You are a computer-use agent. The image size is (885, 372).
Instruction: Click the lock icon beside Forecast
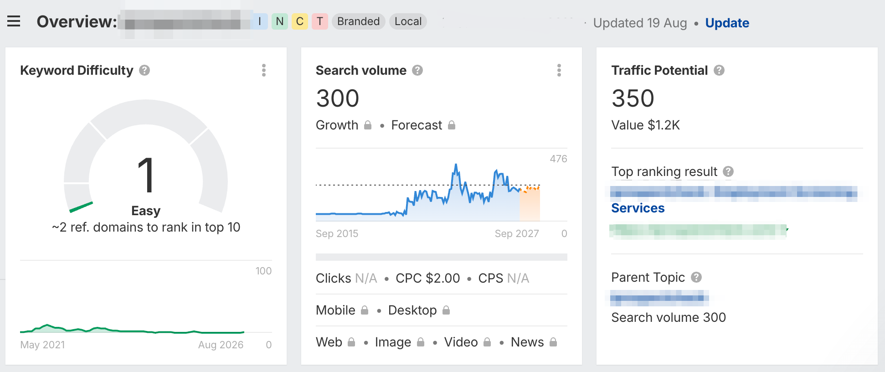click(452, 125)
